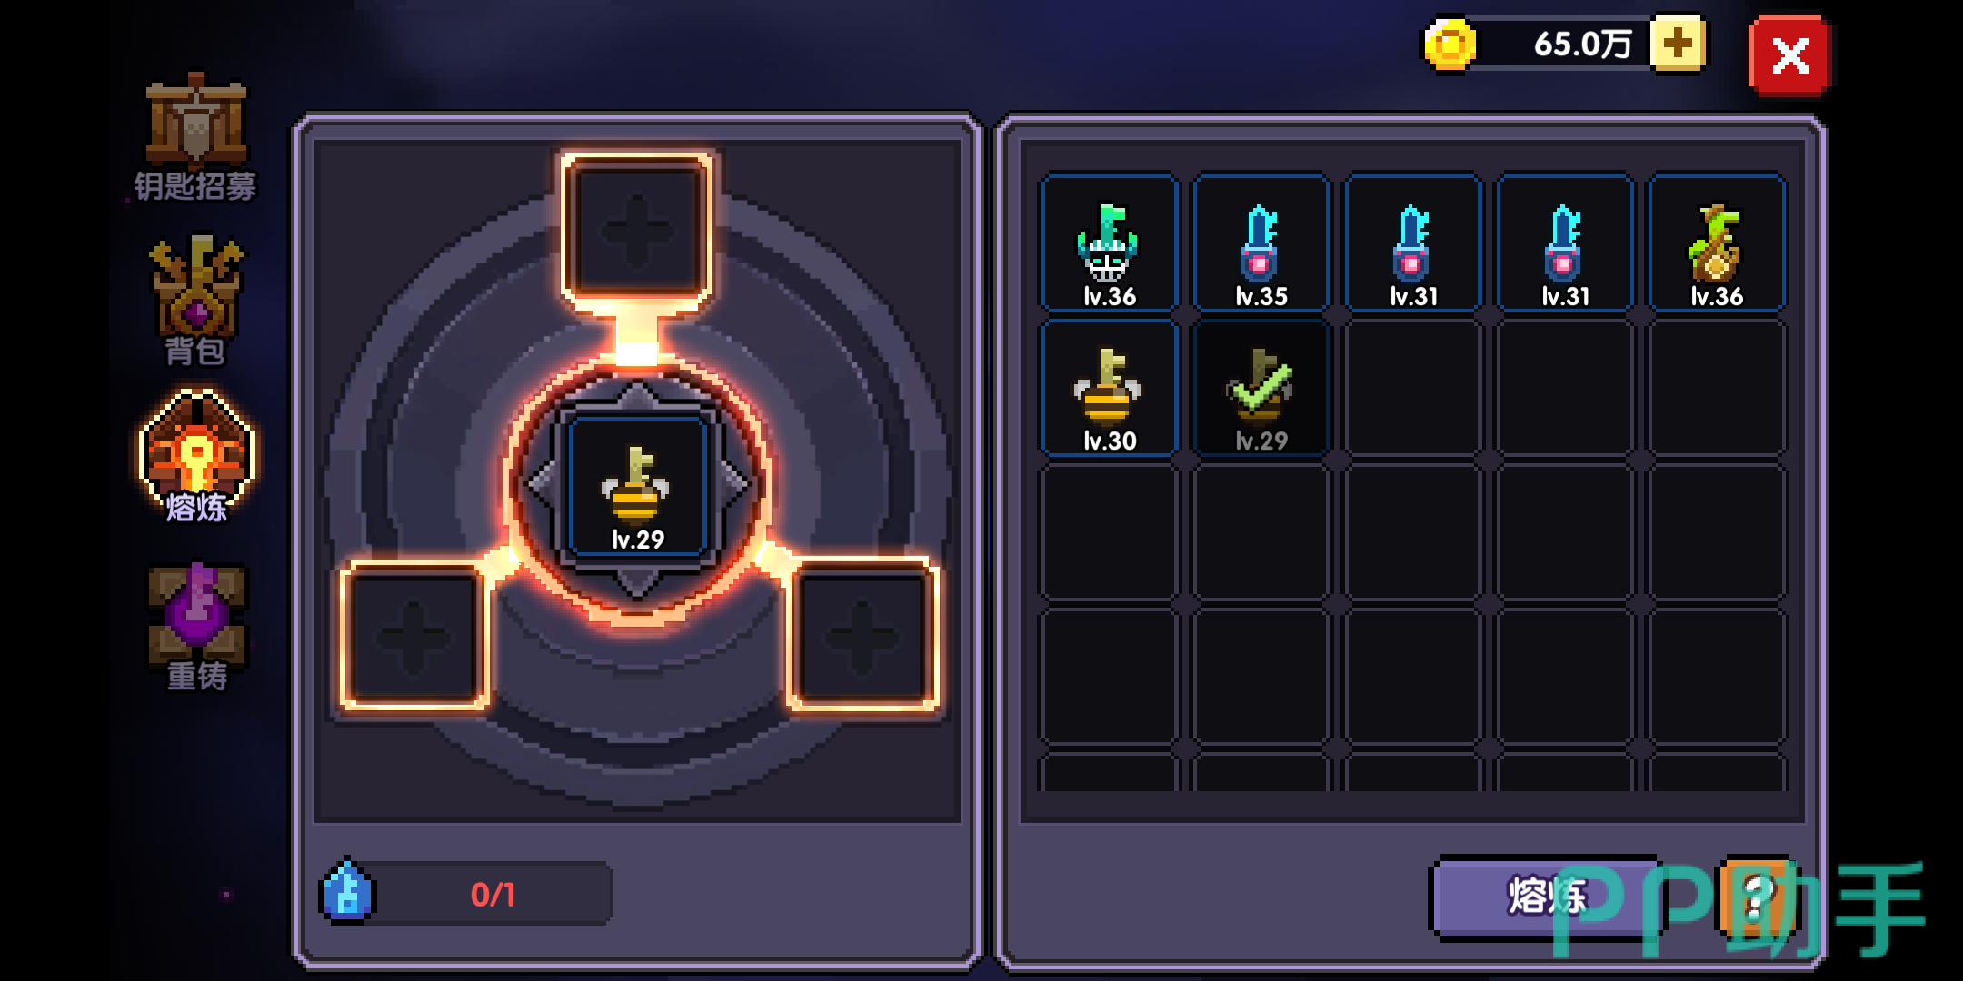
Task: Select the green skull key lv.36
Action: 1109,243
